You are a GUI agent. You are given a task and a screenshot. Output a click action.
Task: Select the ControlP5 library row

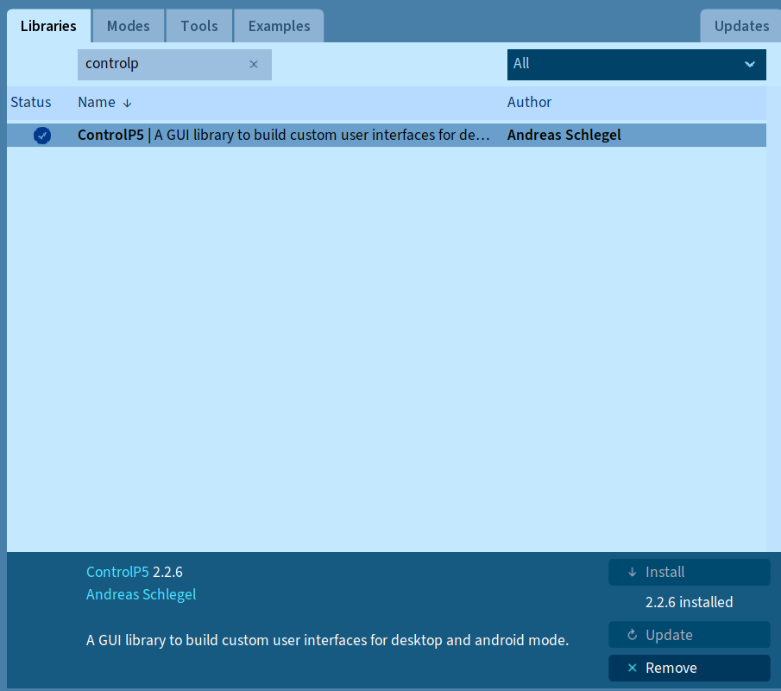(x=387, y=135)
